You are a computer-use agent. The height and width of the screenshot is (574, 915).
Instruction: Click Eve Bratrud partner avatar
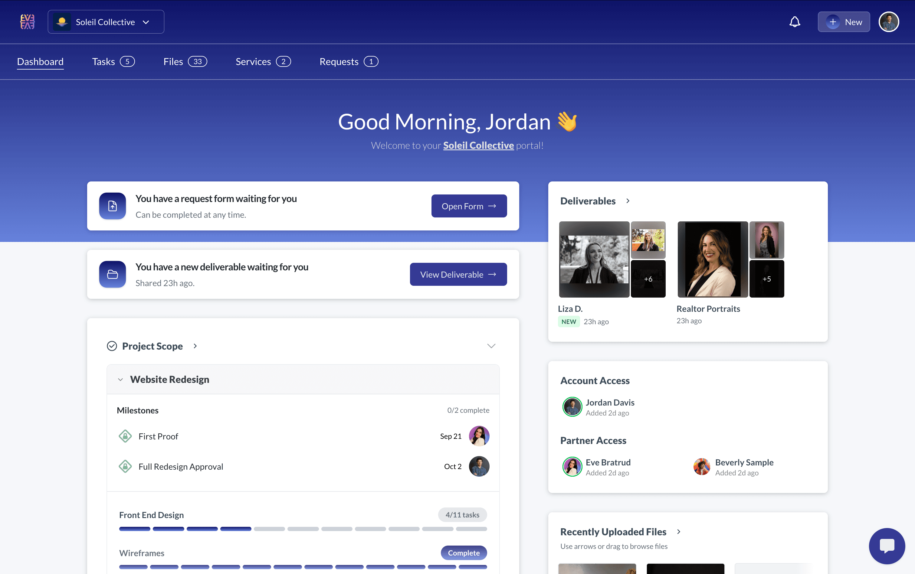coord(572,467)
